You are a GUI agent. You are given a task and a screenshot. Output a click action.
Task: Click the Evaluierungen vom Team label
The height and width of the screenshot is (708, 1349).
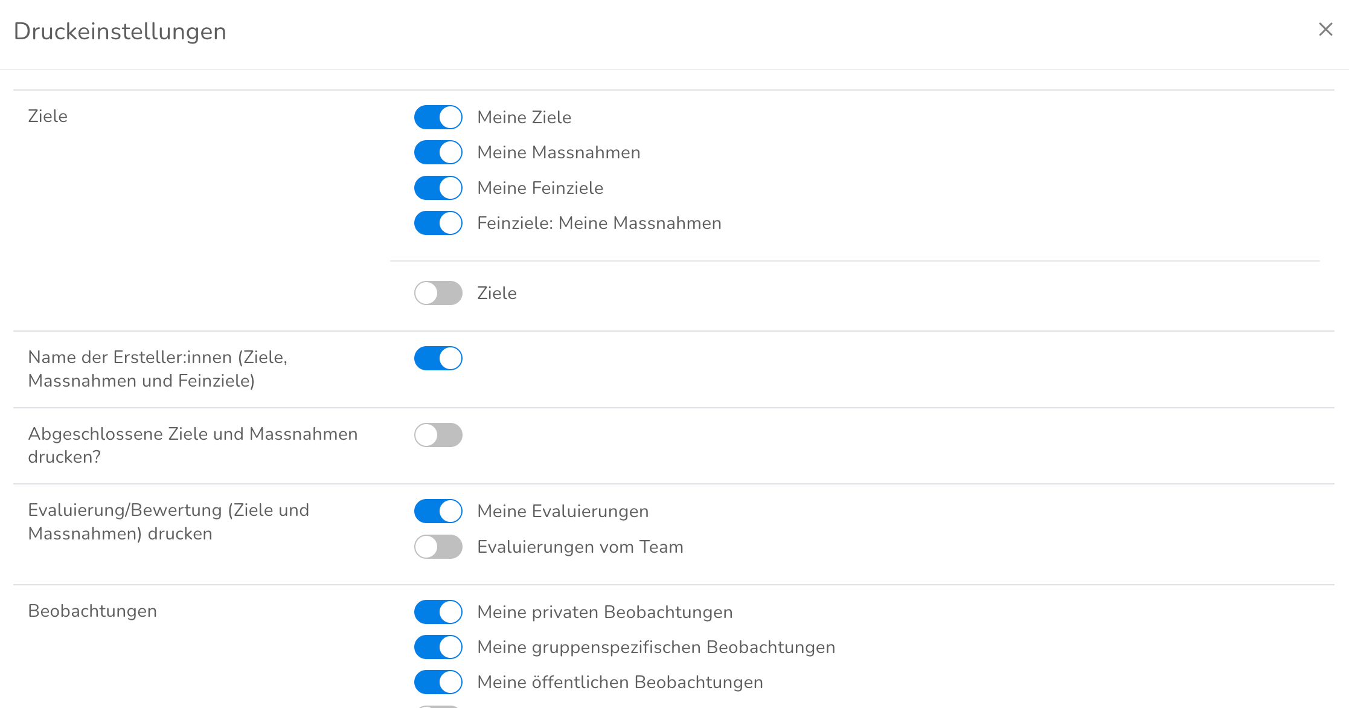pyautogui.click(x=580, y=547)
